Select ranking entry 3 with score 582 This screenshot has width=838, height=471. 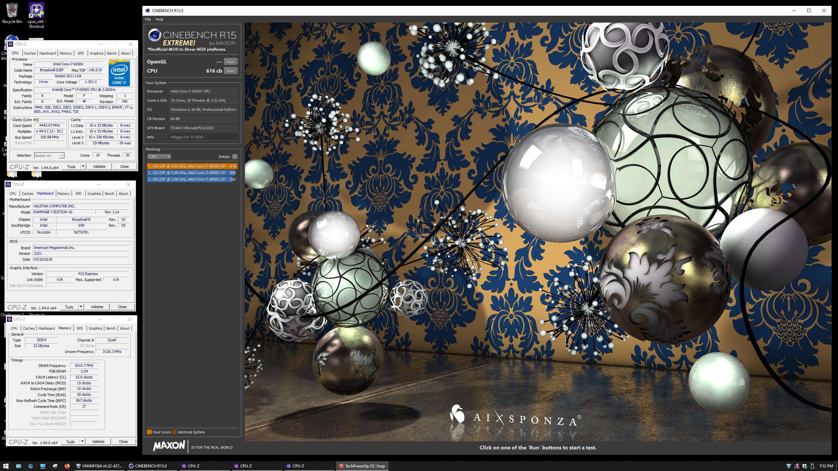click(192, 179)
